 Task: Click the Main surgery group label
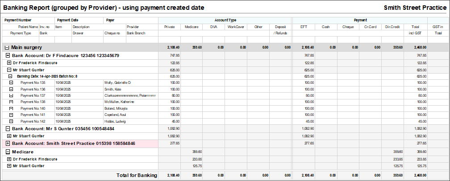pos(26,48)
